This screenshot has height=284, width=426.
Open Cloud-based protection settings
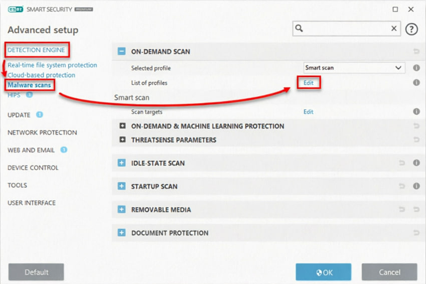41,75
